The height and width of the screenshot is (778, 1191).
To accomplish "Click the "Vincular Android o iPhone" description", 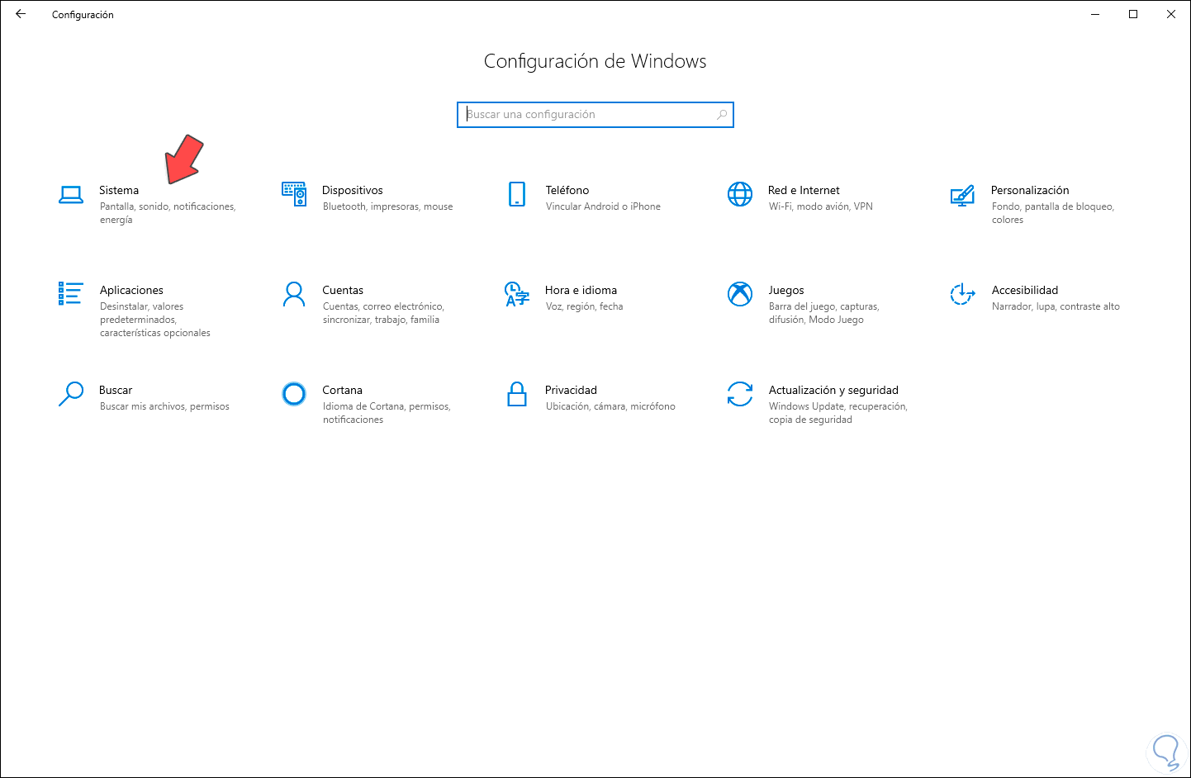I will (x=603, y=206).
